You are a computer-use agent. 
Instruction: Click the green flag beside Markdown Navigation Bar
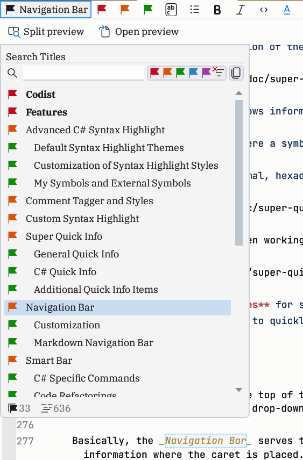tap(12, 343)
